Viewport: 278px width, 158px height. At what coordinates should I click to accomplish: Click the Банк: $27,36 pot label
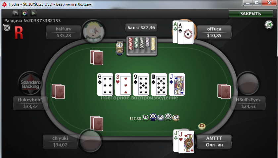(x=141, y=27)
